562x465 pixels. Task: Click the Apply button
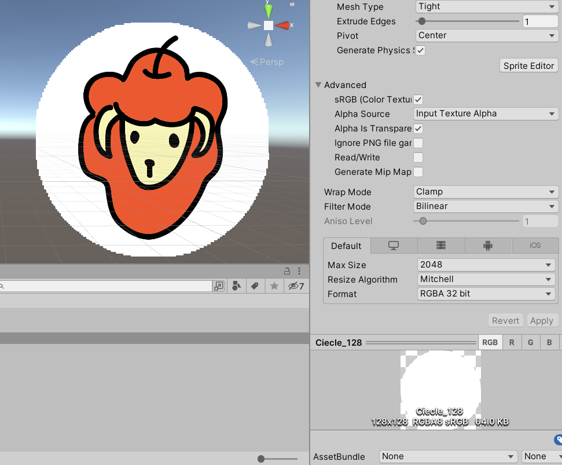542,320
